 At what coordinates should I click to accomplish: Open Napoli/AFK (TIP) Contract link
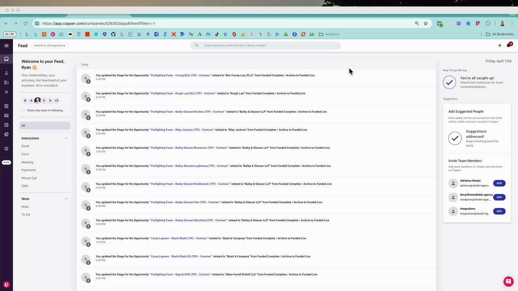tap(180, 274)
